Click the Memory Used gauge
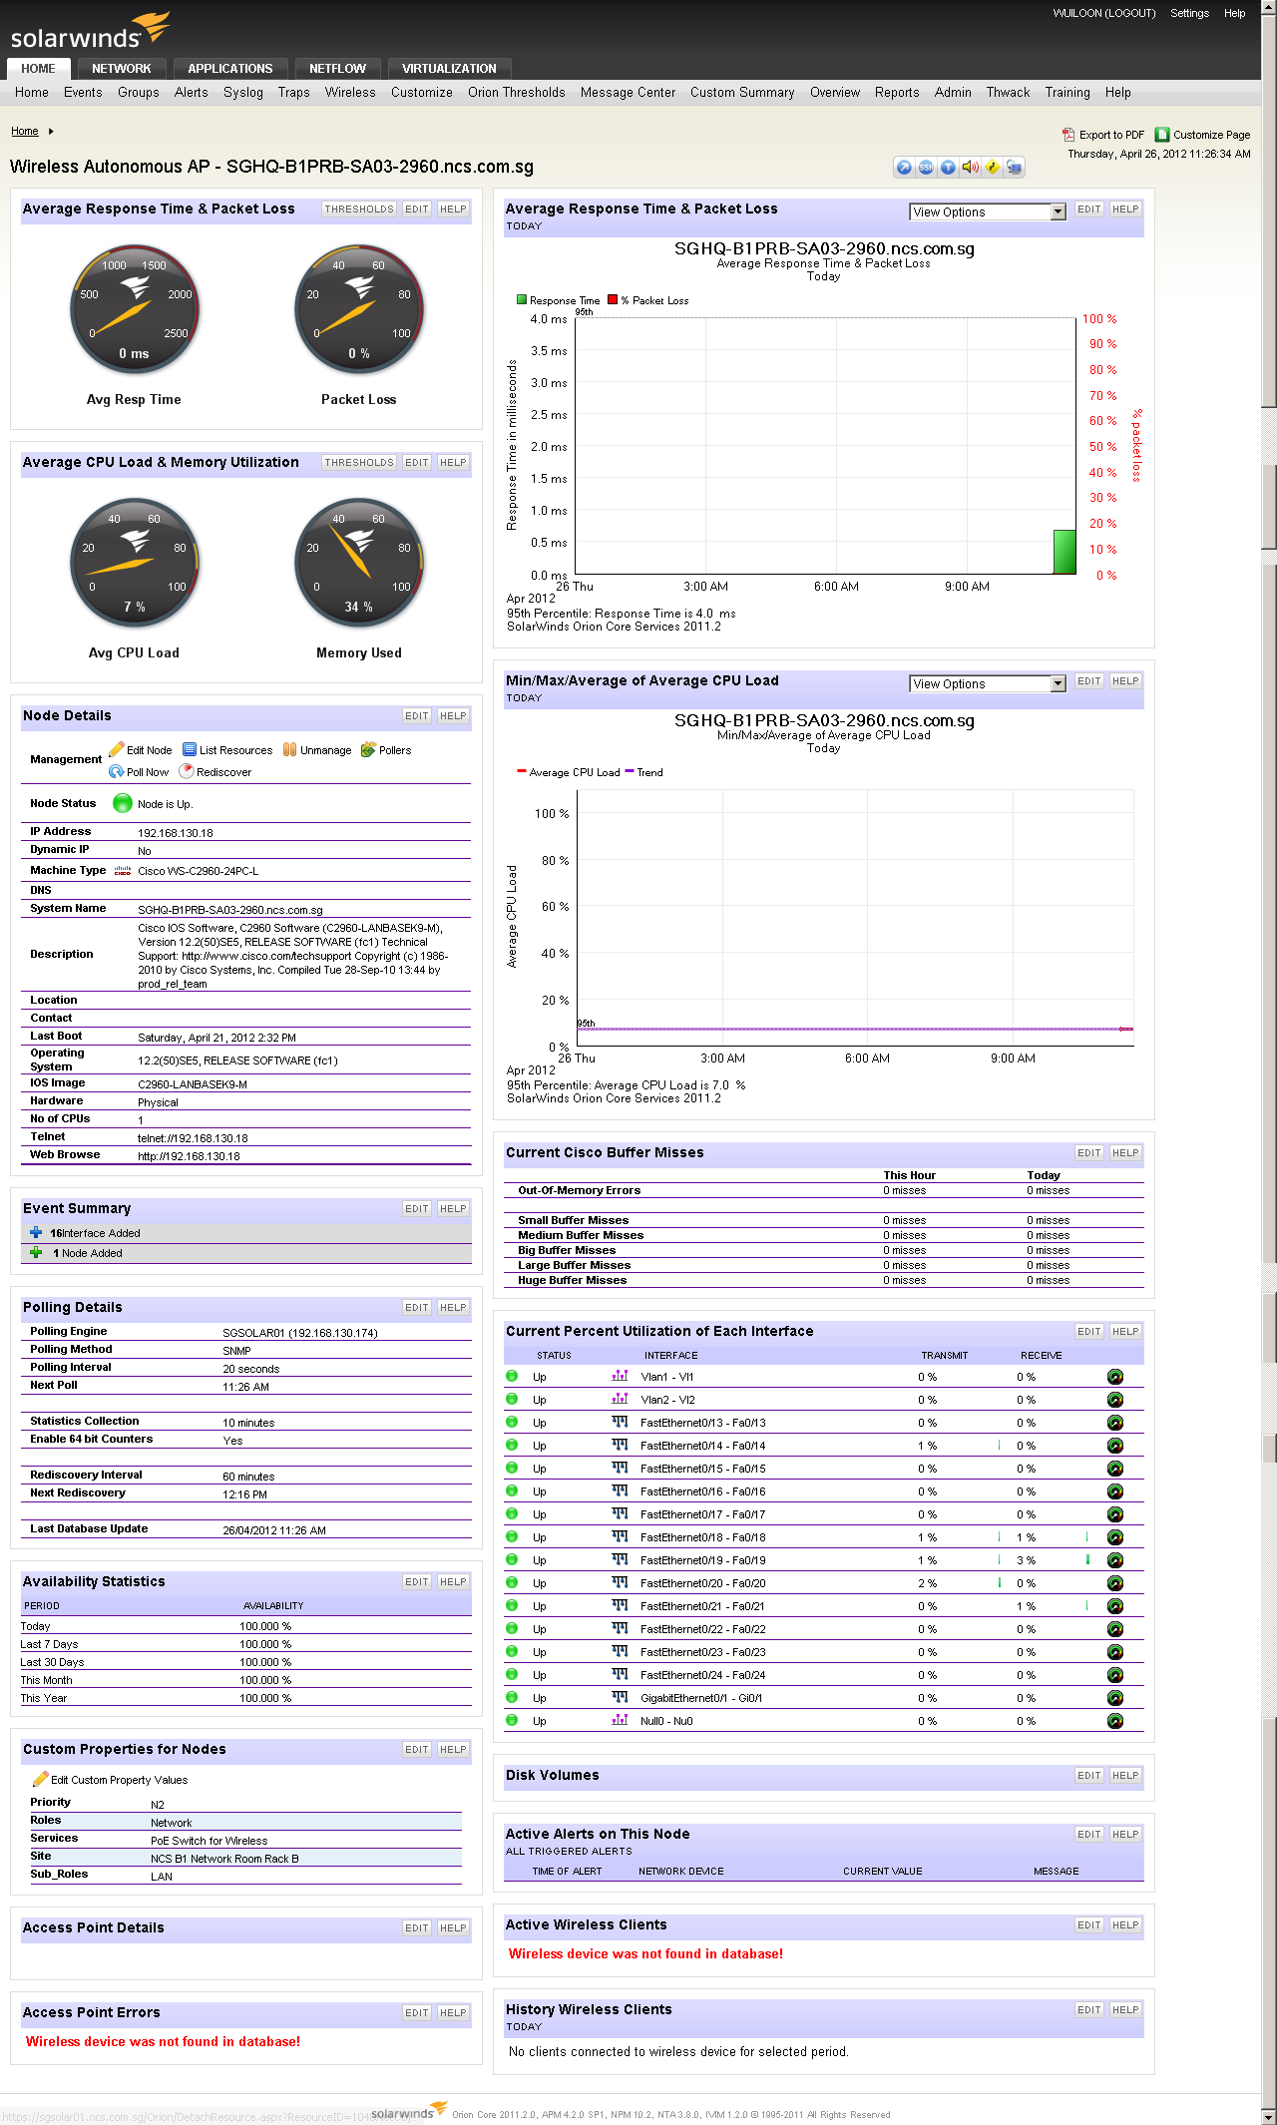 click(359, 563)
